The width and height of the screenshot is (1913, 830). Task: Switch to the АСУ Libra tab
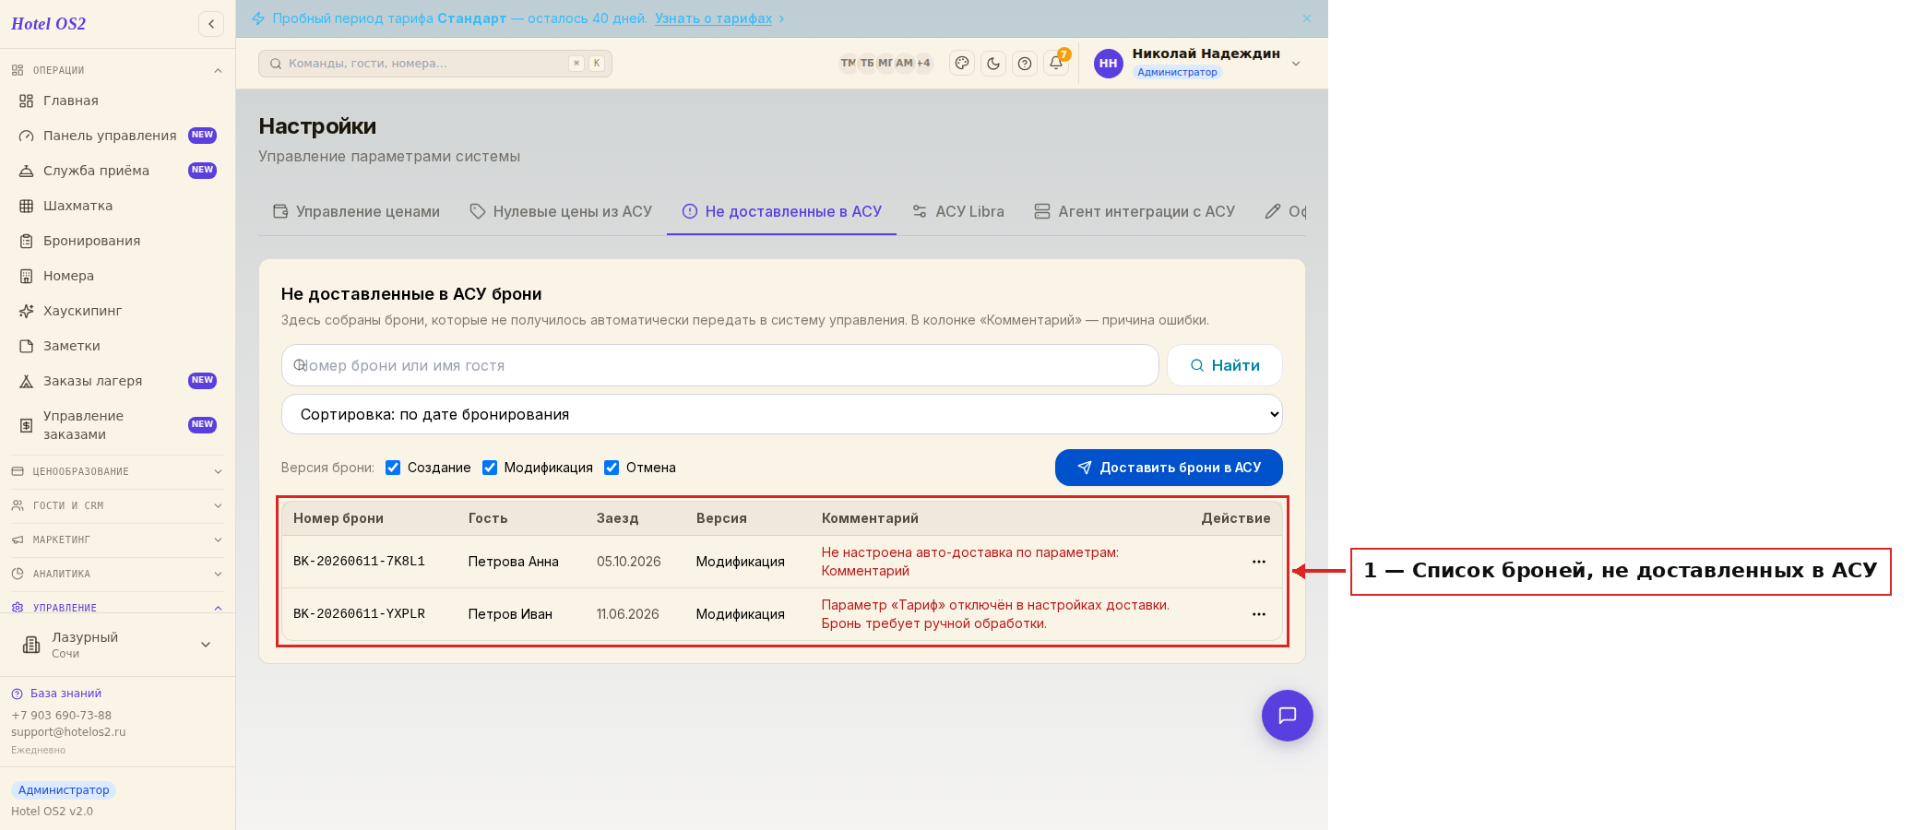pyautogui.click(x=958, y=211)
